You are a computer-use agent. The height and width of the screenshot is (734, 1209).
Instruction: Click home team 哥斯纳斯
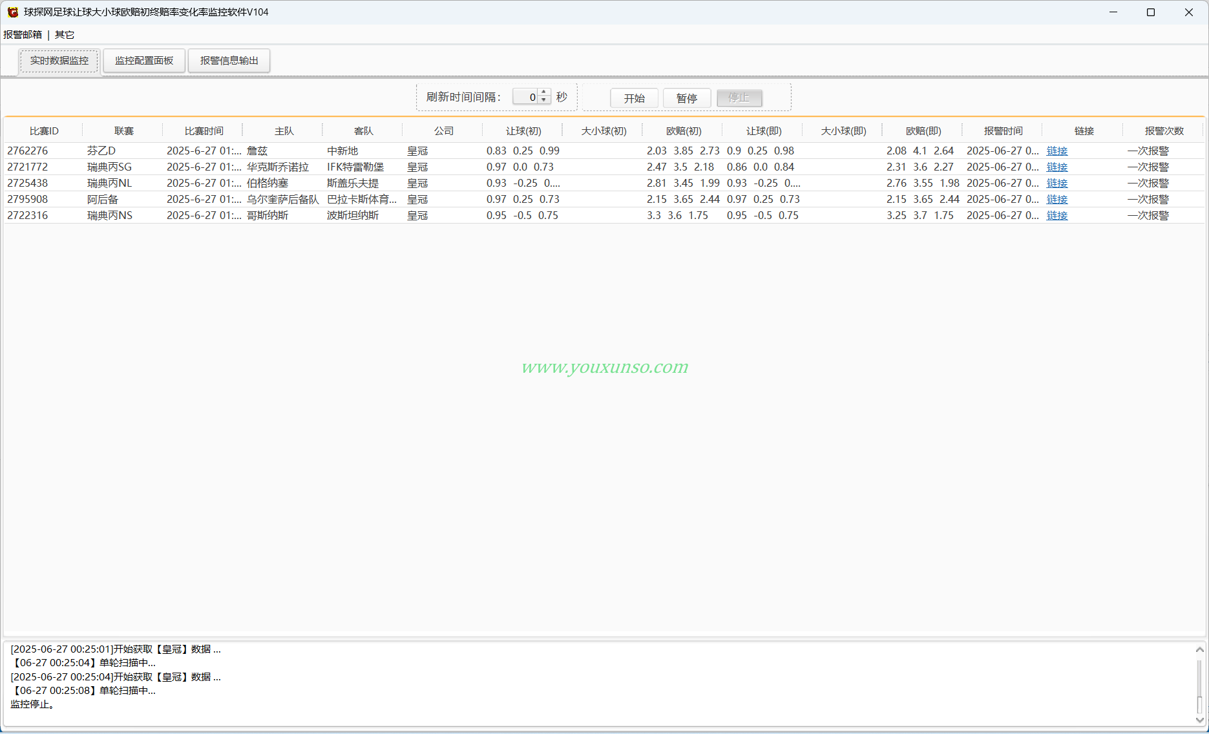268,216
